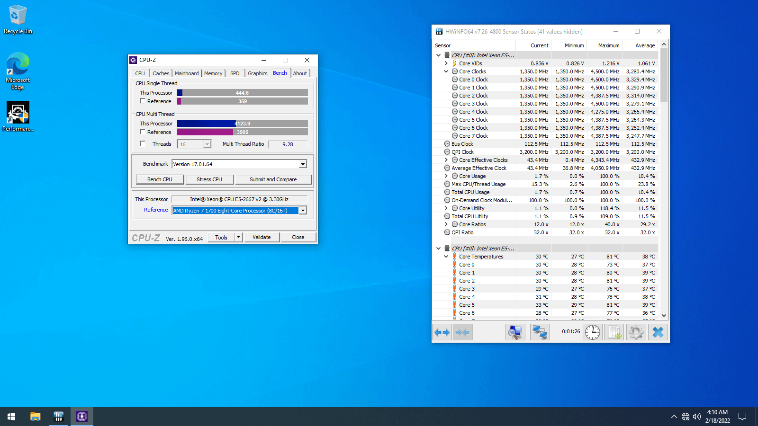Switch to CPU-Z via taskbar icon

(x=82, y=417)
